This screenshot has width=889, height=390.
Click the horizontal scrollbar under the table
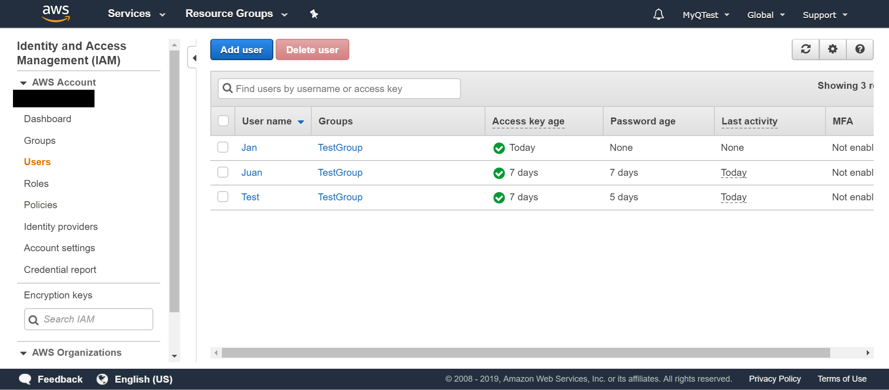(x=525, y=353)
